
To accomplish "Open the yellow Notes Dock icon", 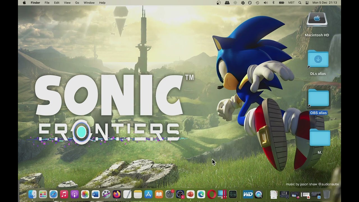I will [x=138, y=194].
